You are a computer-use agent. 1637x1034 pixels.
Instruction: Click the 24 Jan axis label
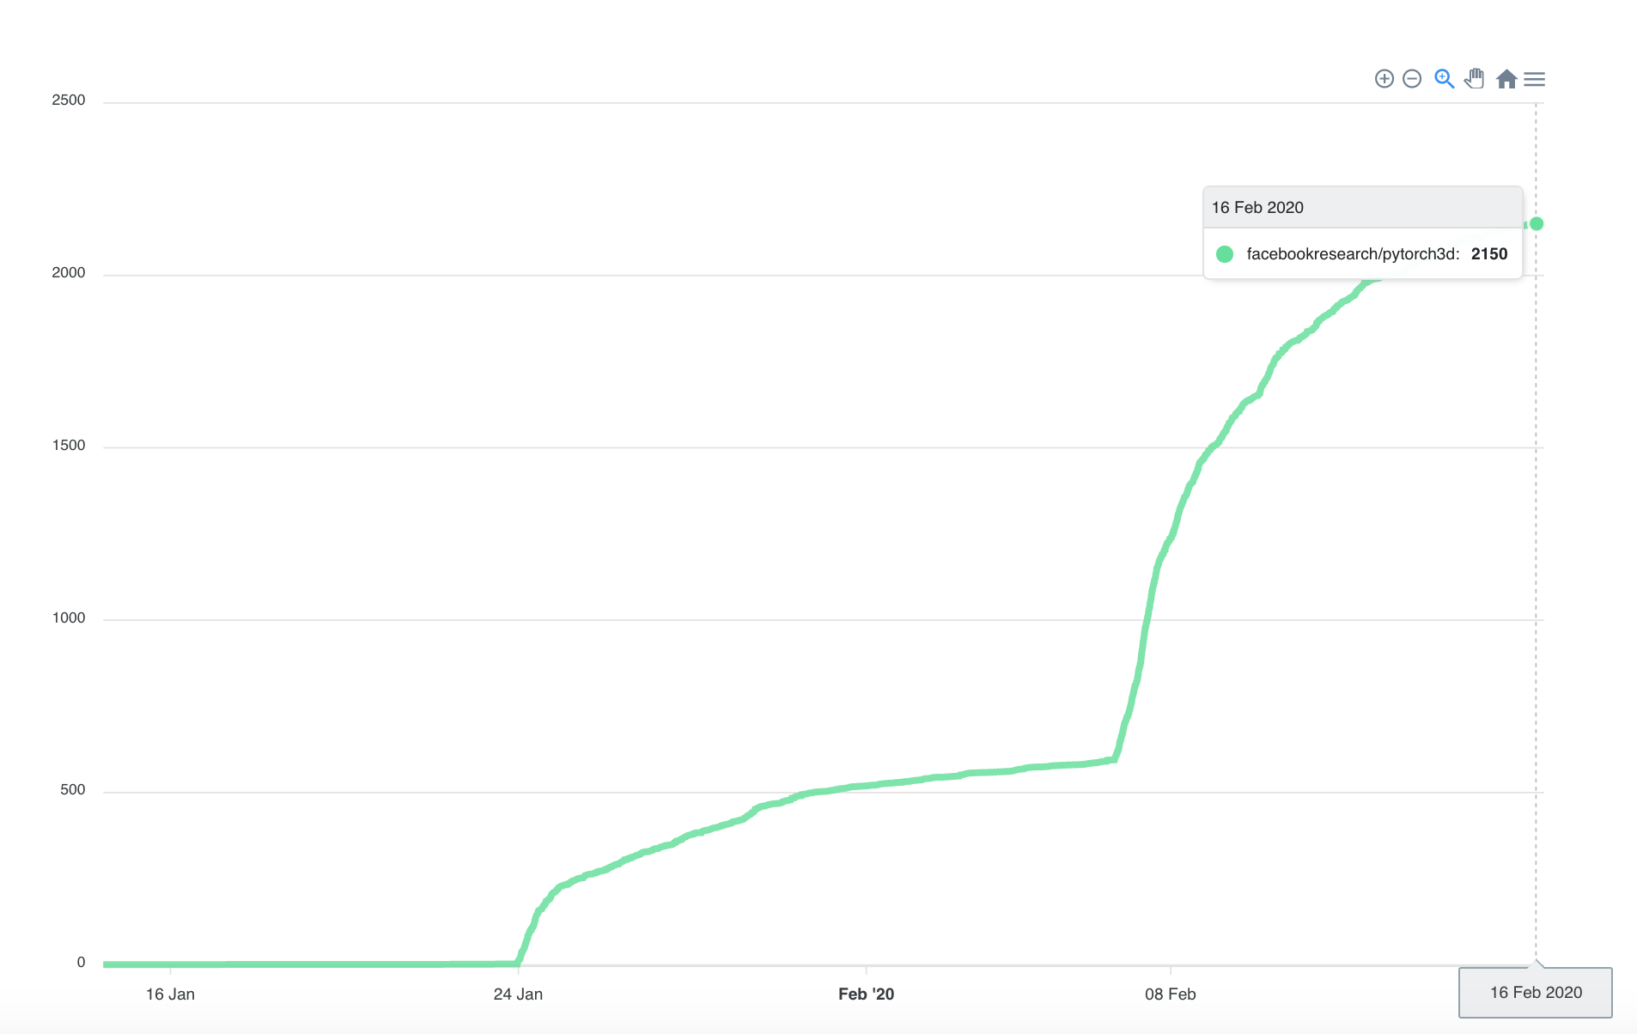(518, 994)
